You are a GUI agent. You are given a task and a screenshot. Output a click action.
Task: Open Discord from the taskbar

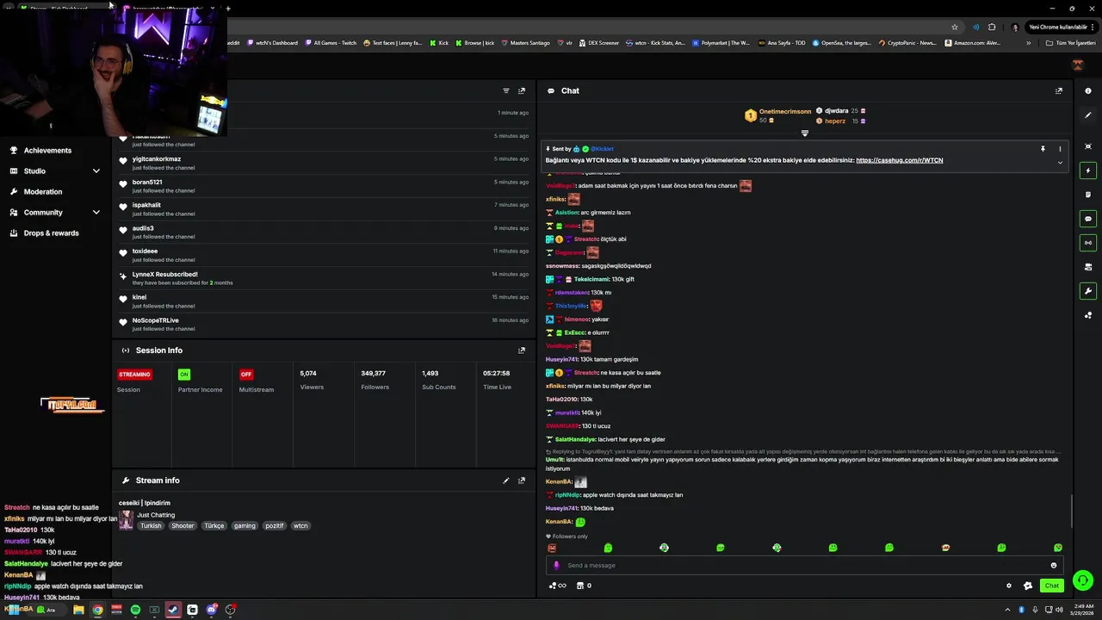[x=211, y=610]
